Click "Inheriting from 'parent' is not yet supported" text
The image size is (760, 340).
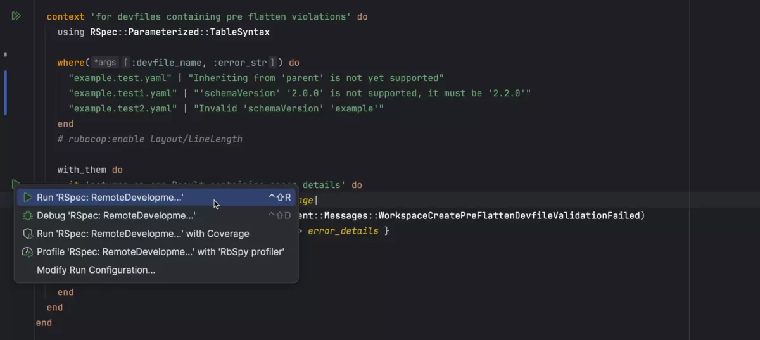(315, 78)
